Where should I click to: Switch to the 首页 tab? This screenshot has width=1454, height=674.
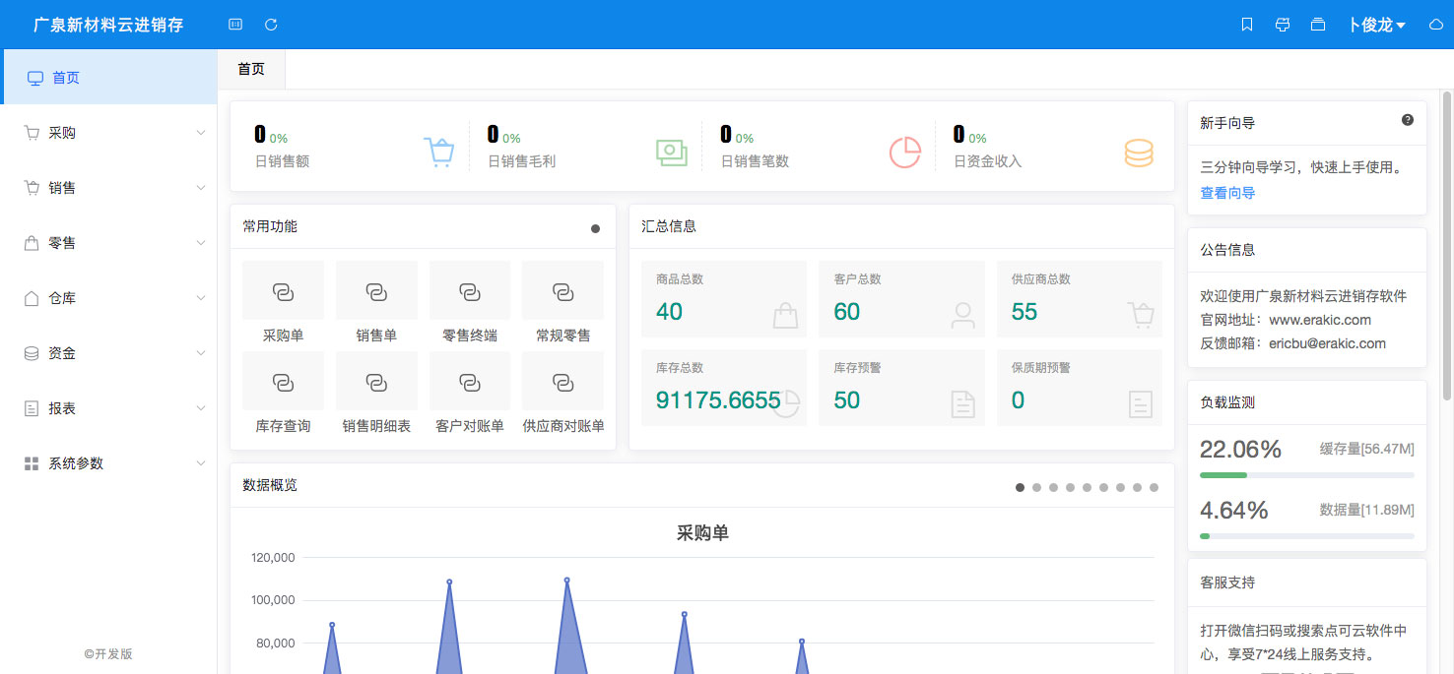251,69
